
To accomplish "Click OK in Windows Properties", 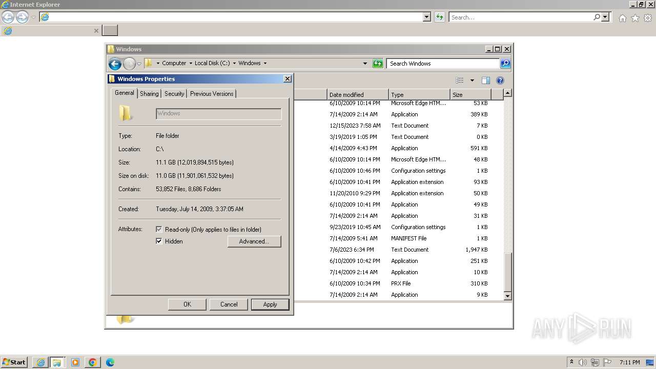I will 187,304.
